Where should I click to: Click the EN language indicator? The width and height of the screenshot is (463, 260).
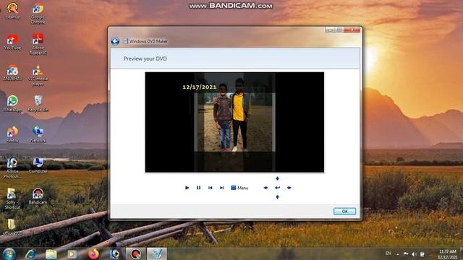[388, 253]
